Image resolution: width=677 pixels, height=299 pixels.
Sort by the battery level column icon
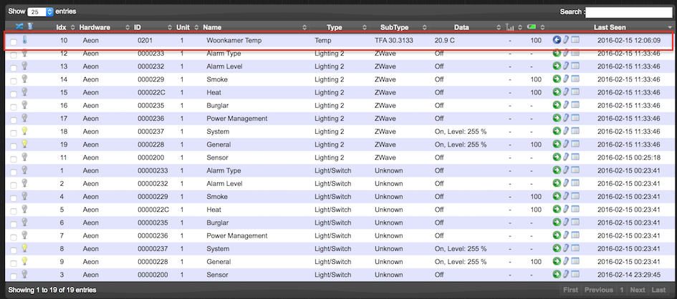coord(532,26)
